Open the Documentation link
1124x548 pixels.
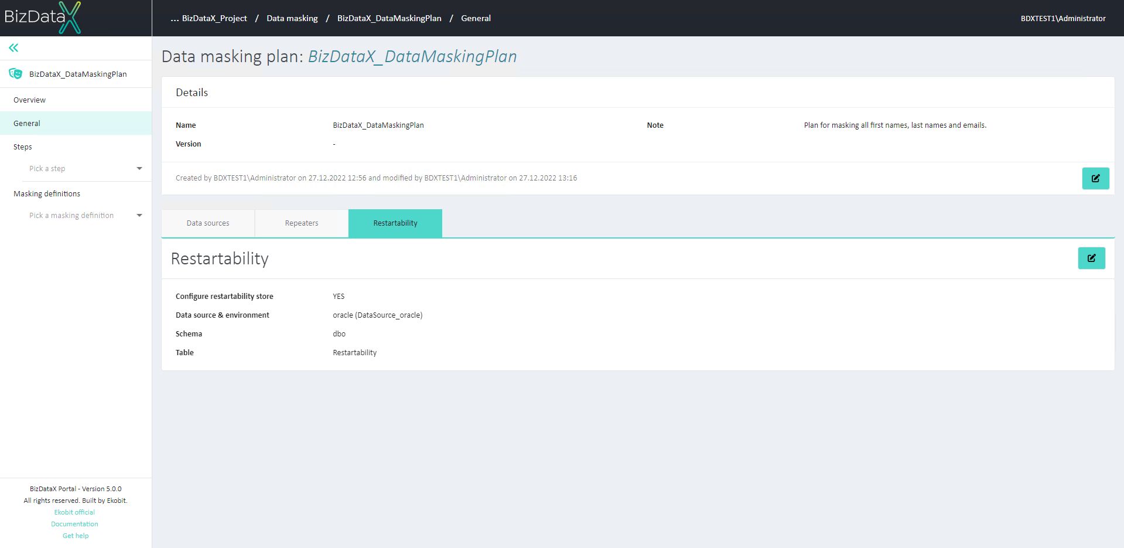point(74,524)
